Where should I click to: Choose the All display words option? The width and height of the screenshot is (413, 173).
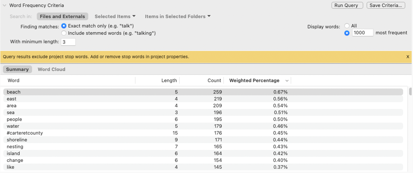347,26
